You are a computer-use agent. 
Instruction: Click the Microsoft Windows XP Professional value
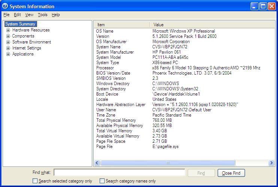click(x=184, y=31)
